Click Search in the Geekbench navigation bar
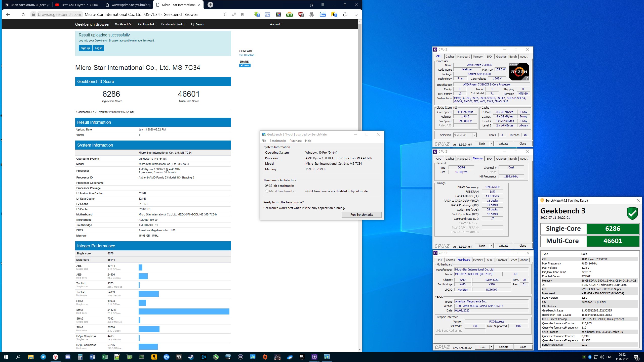Screen dimensions: 644x362 pyautogui.click(x=197, y=24)
